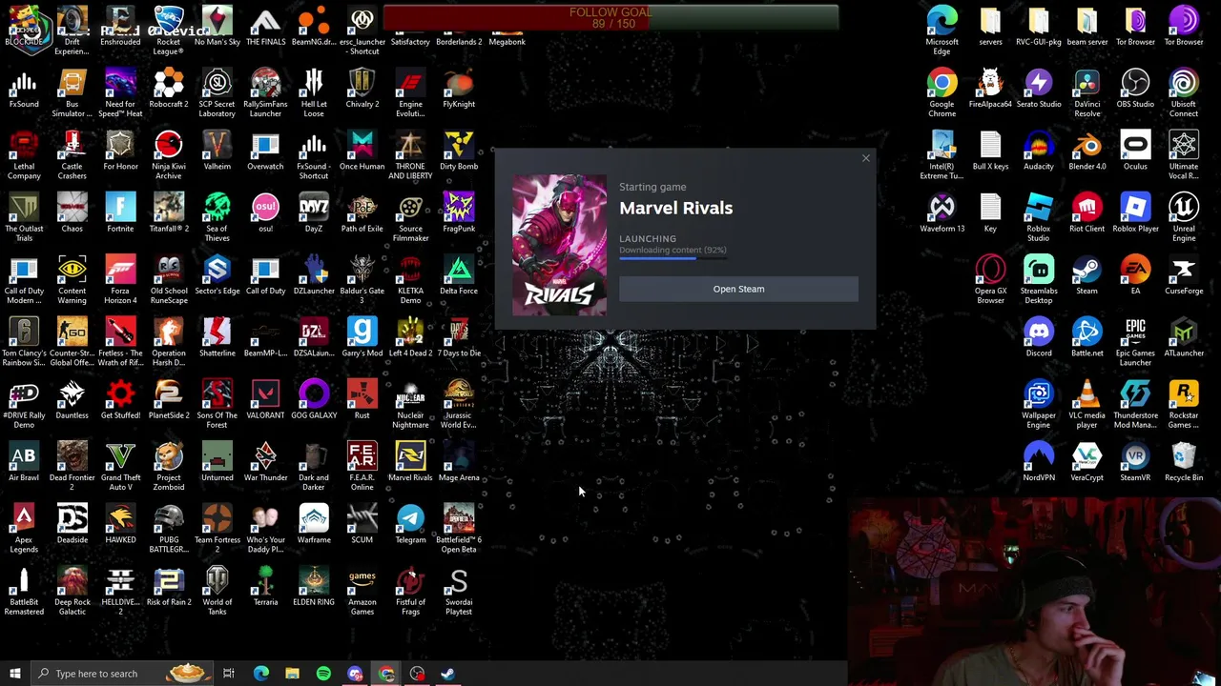Open the Apex Legends desktop icon
This screenshot has height=686, width=1221.
24,528
